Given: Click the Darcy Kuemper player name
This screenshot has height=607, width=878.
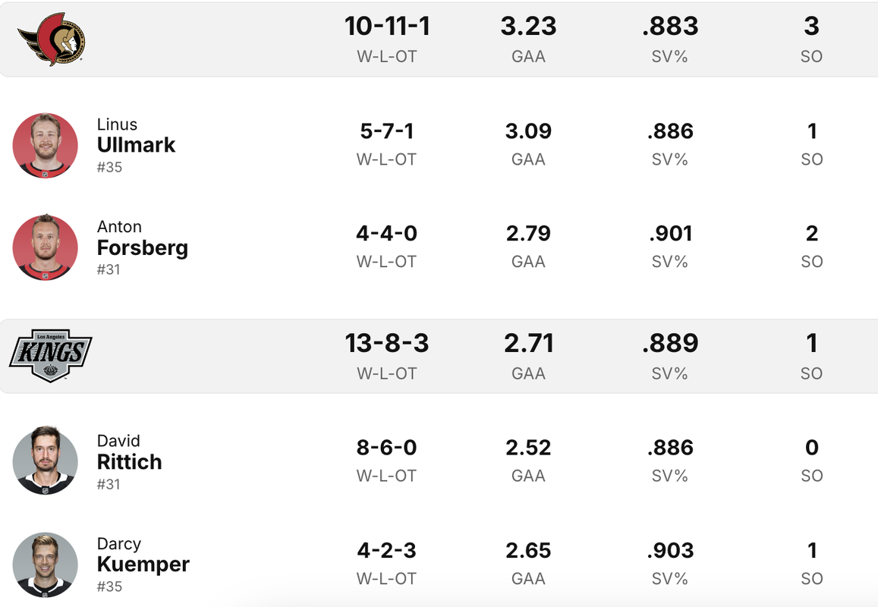Looking at the screenshot, I should point(143,555).
